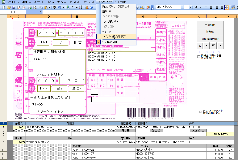Image resolution: width=238 pixels, height=160 pixels.
Task: Open the ファイル(F) menu
Action: tap(13, 2)
